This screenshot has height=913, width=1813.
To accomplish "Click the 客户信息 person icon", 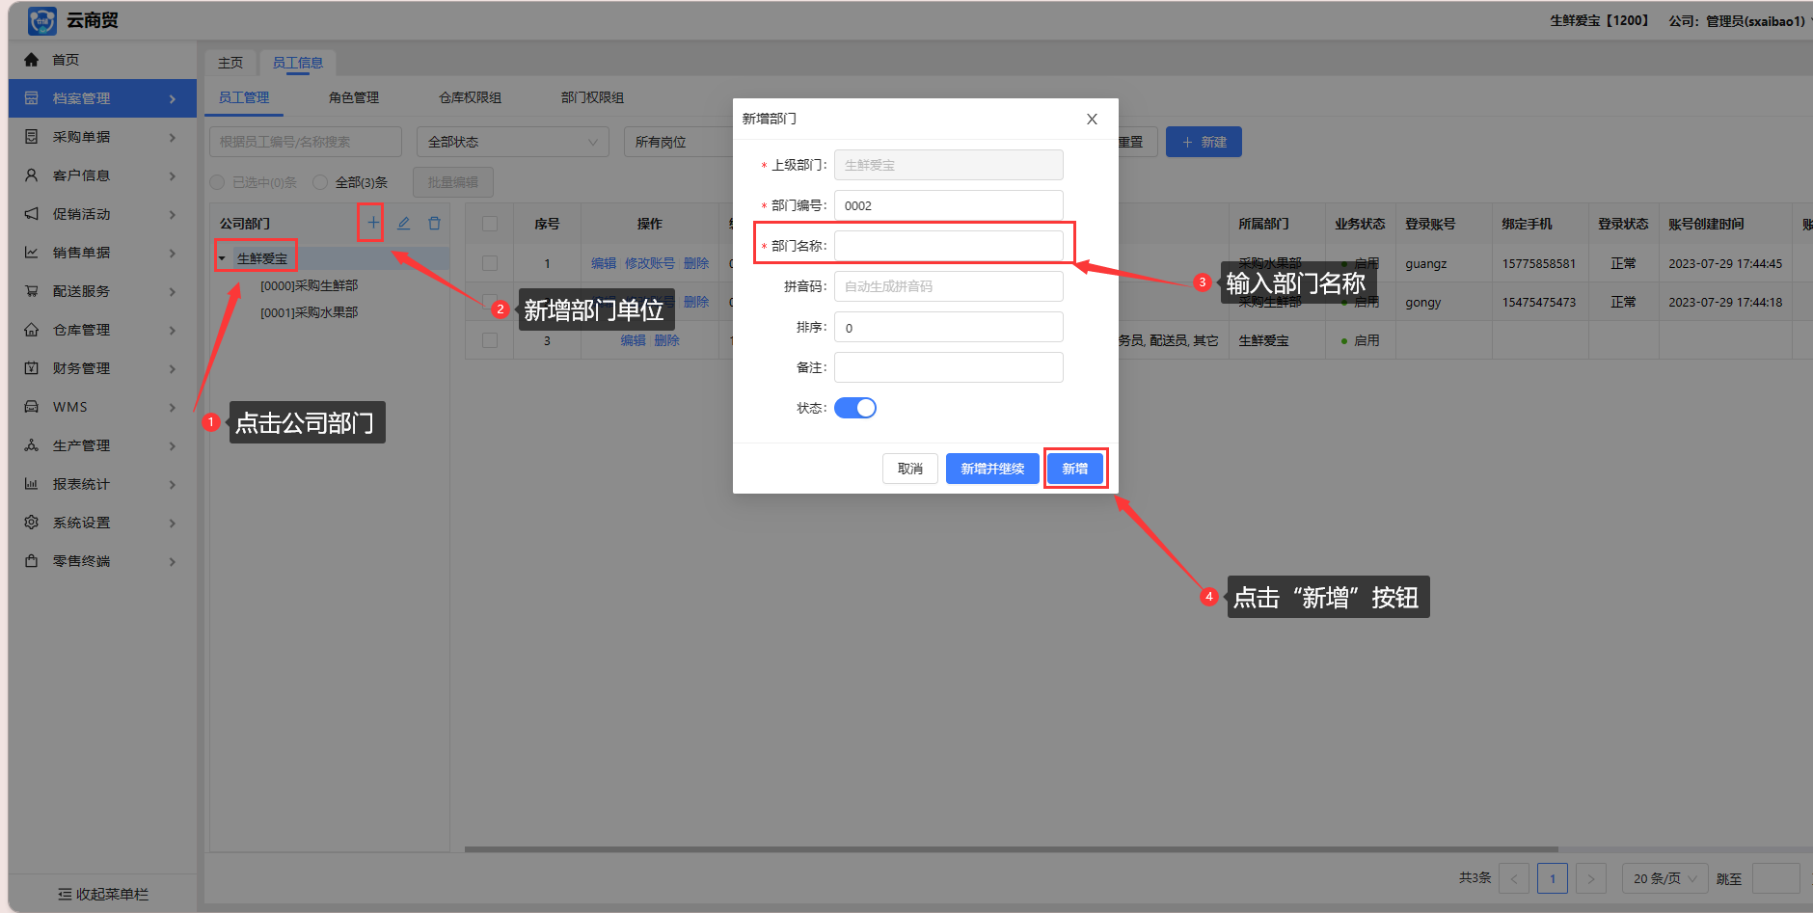I will [x=32, y=175].
